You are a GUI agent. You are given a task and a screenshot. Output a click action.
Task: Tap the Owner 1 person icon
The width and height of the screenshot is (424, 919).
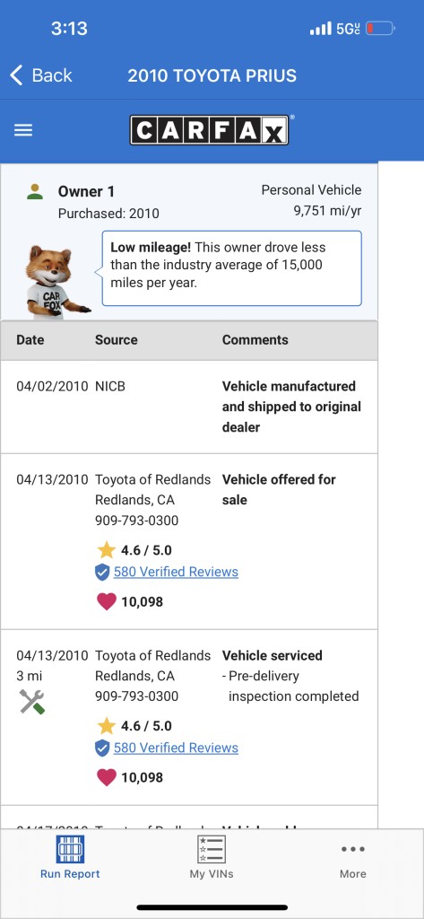point(35,192)
